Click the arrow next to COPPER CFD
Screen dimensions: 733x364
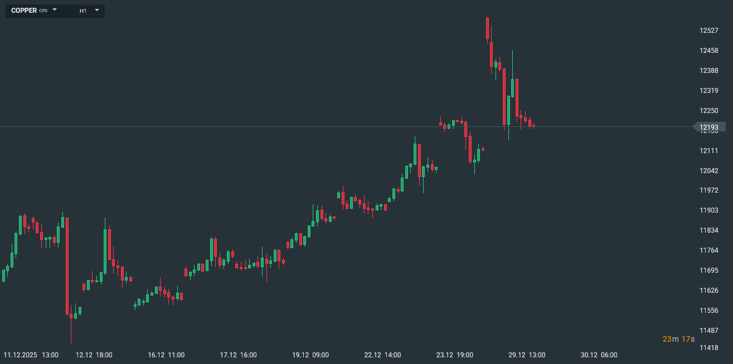tap(55, 10)
